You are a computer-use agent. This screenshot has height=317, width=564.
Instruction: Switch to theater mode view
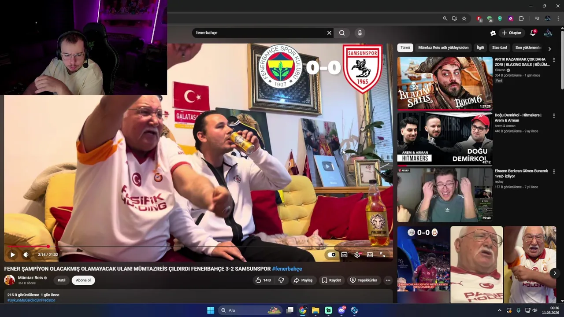click(x=370, y=254)
